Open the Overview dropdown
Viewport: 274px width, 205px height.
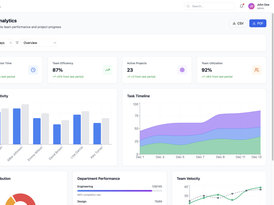click(x=38, y=43)
